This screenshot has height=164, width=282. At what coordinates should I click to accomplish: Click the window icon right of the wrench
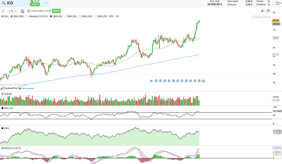[x=268, y=11]
